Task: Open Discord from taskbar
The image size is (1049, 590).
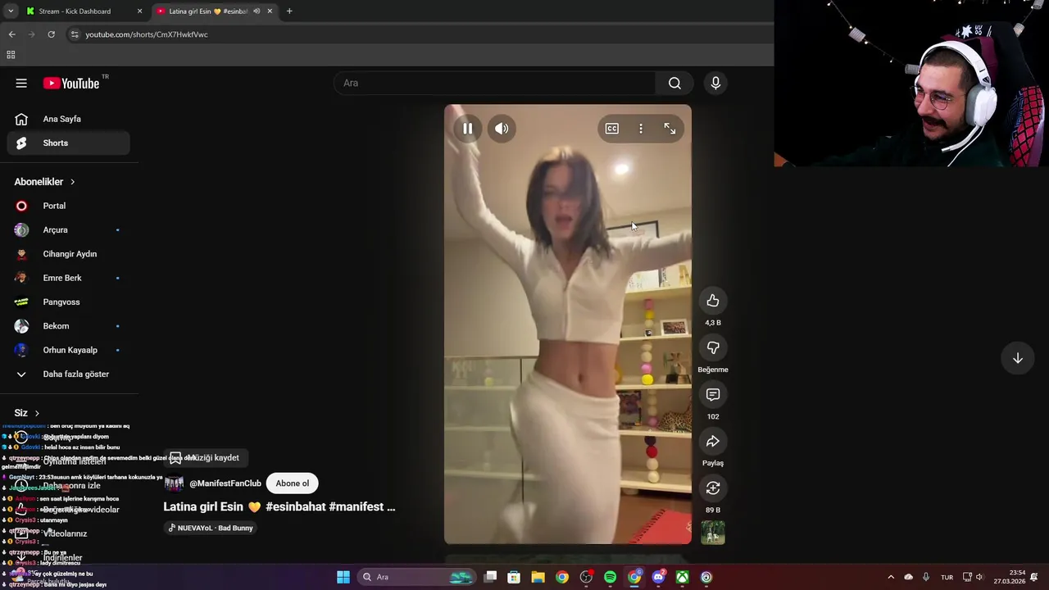Action: (x=658, y=577)
